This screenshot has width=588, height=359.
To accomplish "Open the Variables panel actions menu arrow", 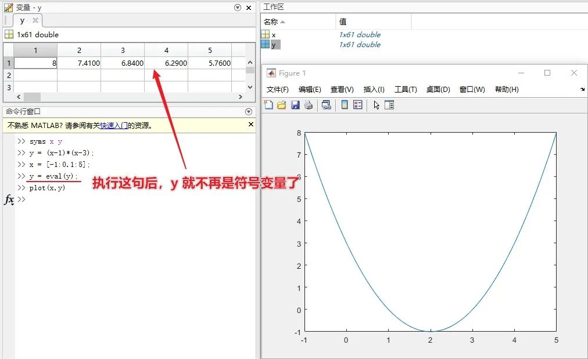I will point(237,7).
